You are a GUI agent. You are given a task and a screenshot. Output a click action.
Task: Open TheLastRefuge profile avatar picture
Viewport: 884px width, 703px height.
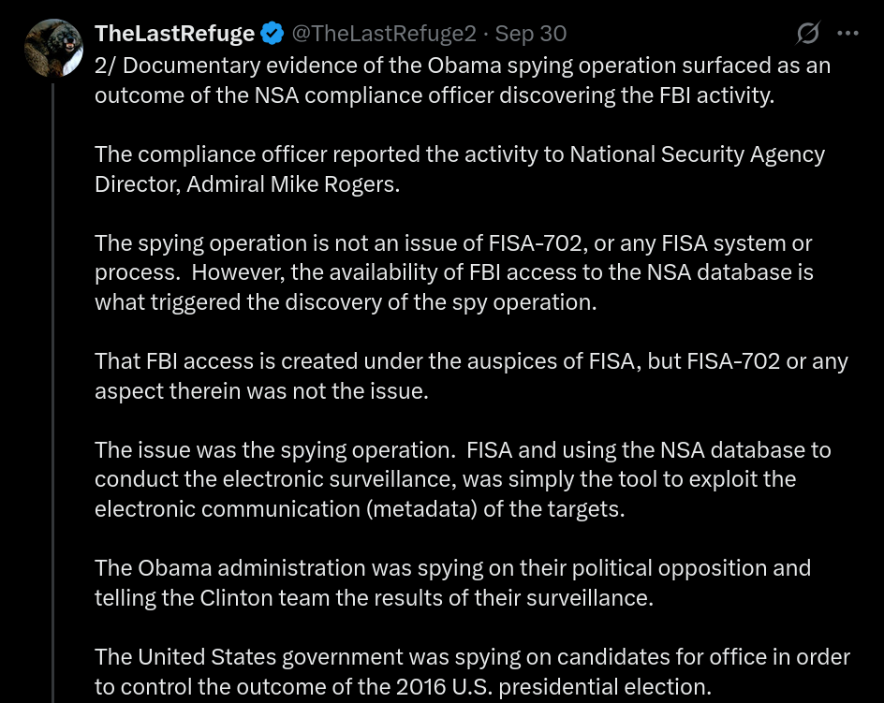tap(53, 47)
